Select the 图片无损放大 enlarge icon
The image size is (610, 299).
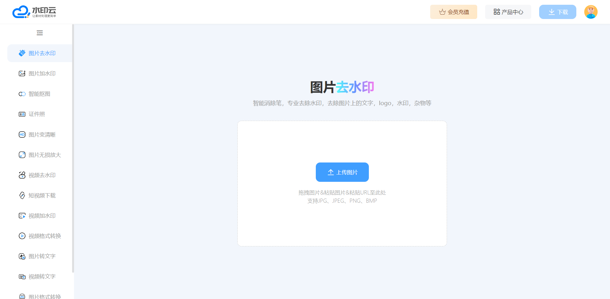[22, 155]
